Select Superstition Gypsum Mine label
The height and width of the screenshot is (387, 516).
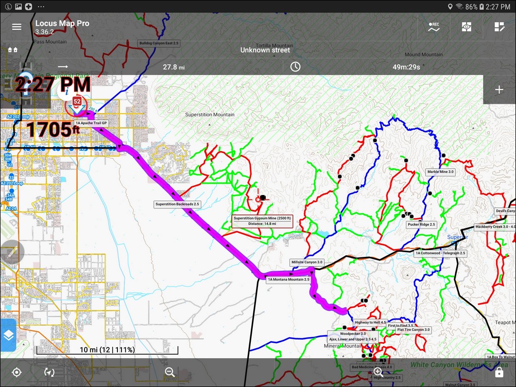coord(262,221)
